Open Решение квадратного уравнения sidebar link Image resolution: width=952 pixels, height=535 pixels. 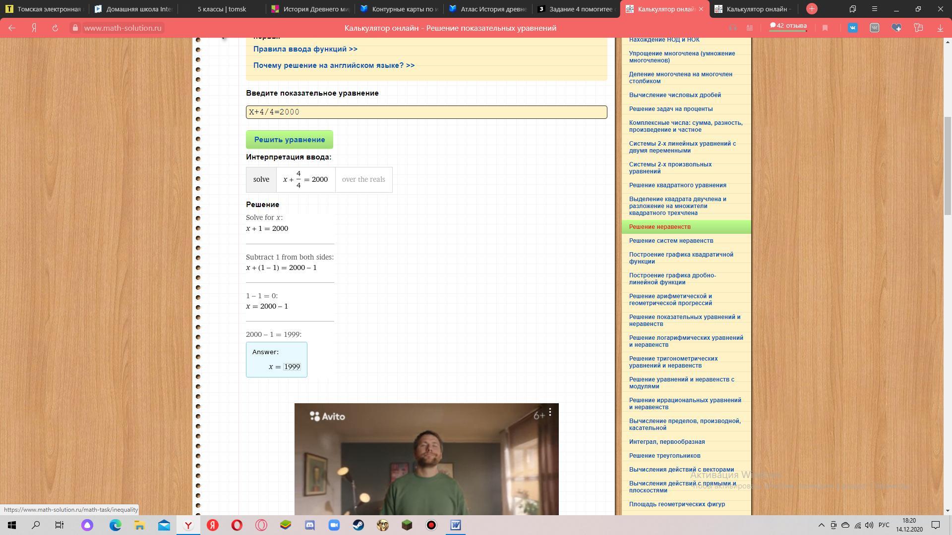(x=677, y=185)
